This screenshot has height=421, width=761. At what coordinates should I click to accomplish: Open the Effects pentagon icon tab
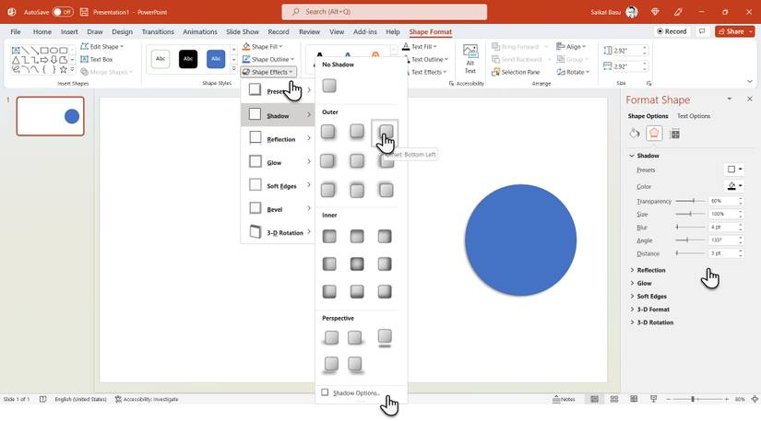coord(654,134)
